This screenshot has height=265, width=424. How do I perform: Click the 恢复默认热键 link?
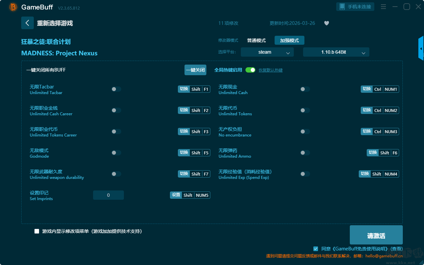271,70
